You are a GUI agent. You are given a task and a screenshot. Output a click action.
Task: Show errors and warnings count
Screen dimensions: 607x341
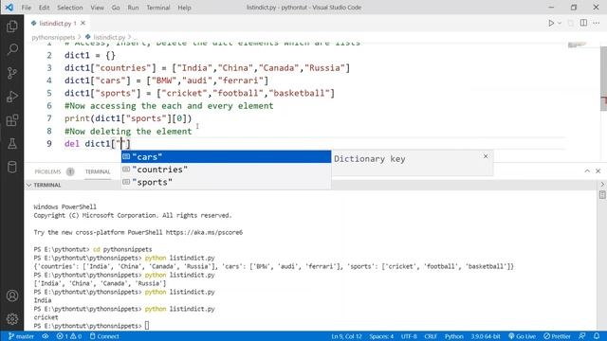[x=69, y=336]
